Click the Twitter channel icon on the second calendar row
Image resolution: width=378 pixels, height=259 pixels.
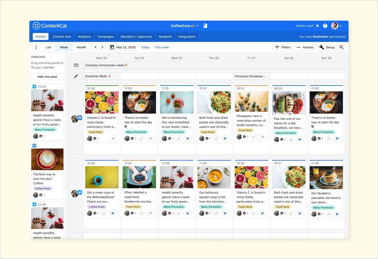[80, 193]
